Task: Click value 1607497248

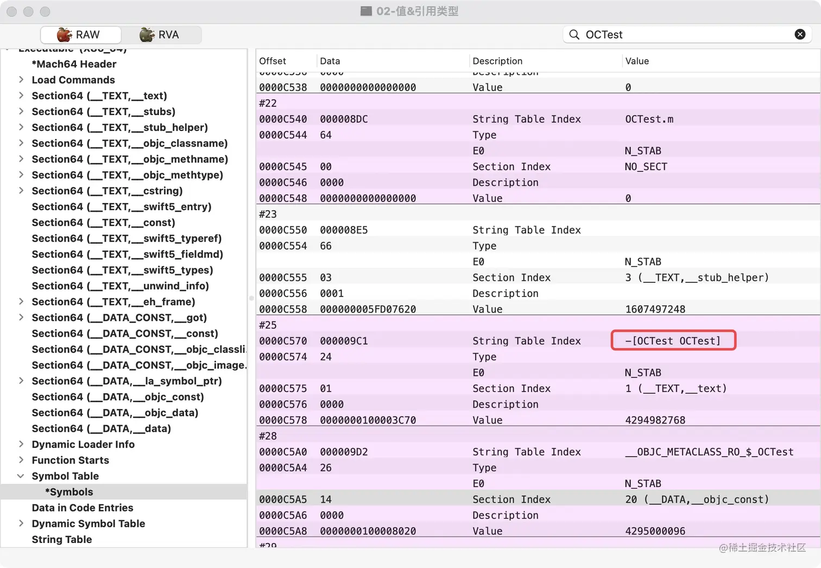Action: point(655,309)
